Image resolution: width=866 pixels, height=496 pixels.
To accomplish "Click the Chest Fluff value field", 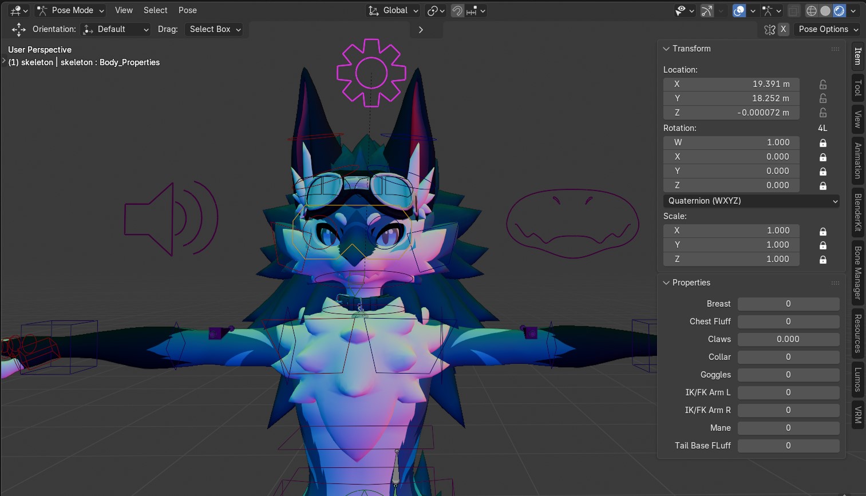I will (x=788, y=322).
